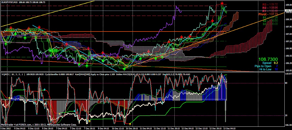Click the green buy arrow at the chart's lowest point

pos(124,69)
